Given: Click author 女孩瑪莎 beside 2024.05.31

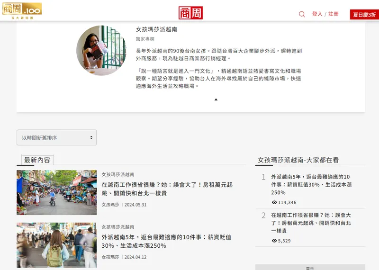Looking at the screenshot, I should (110, 205).
